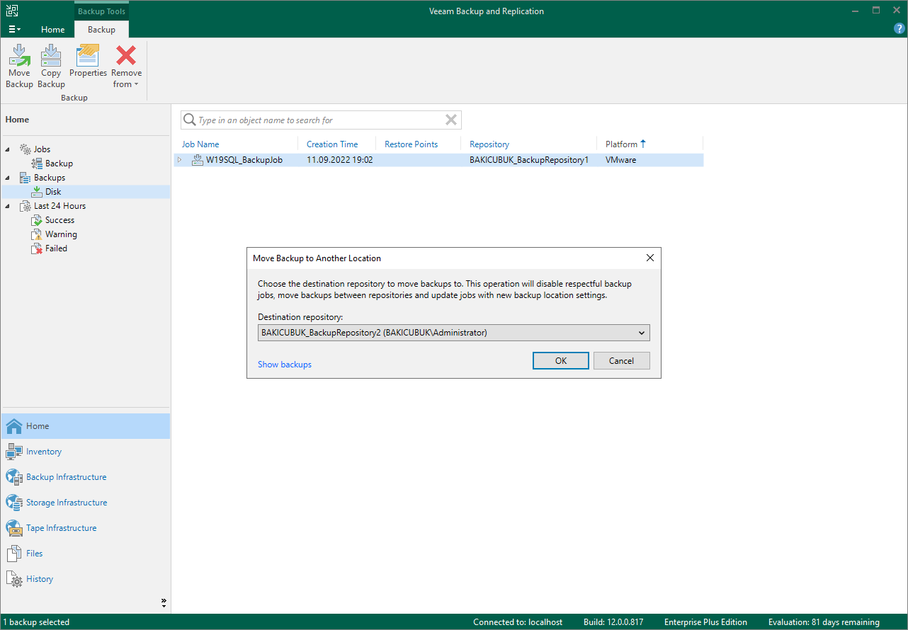Click the History pane icon
This screenshot has width=908, height=630.
pyautogui.click(x=14, y=579)
